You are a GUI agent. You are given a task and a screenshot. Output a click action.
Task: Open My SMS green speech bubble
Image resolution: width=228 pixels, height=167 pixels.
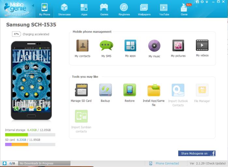tap(106, 46)
